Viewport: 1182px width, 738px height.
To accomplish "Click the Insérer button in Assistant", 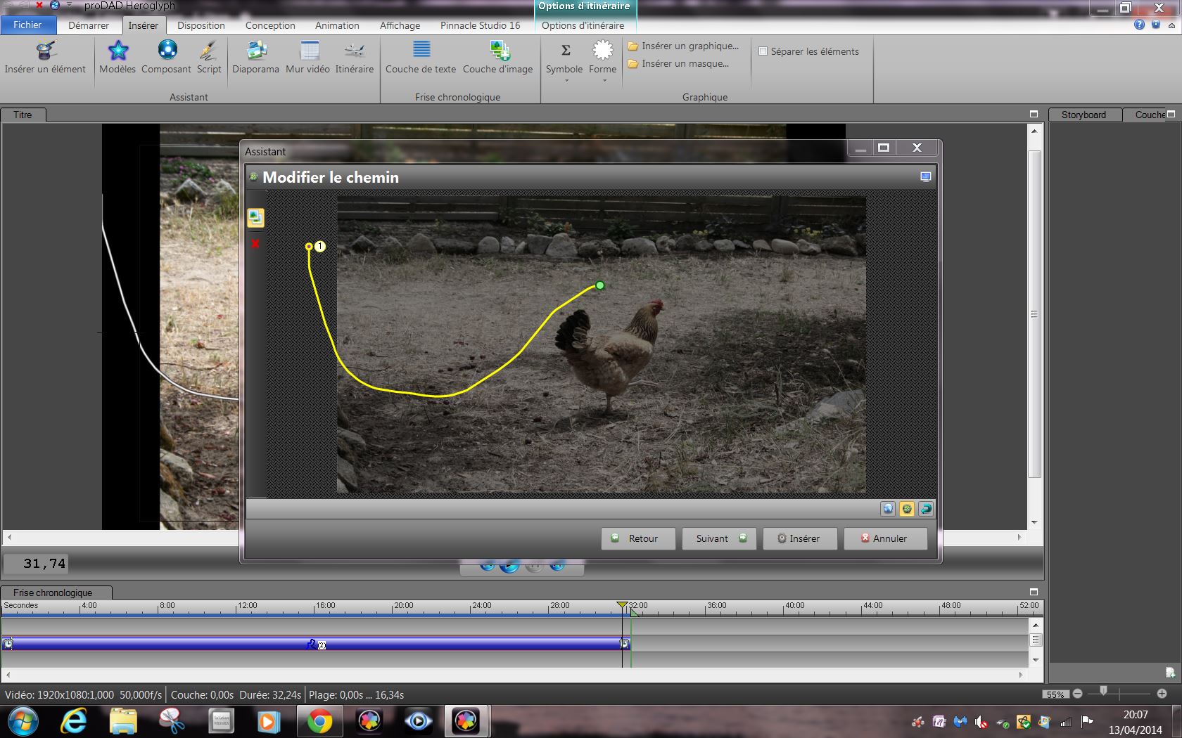I will tap(800, 538).
